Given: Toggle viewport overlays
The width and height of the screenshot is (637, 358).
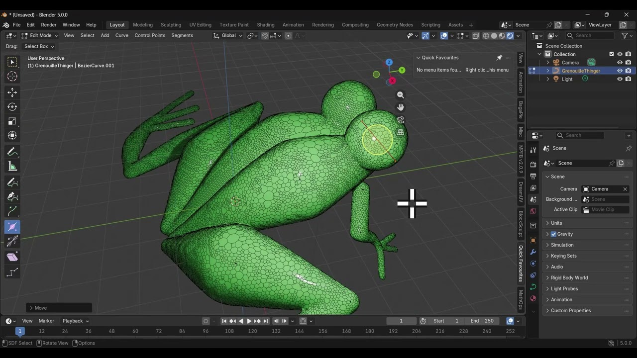Looking at the screenshot, I should pyautogui.click(x=444, y=36).
